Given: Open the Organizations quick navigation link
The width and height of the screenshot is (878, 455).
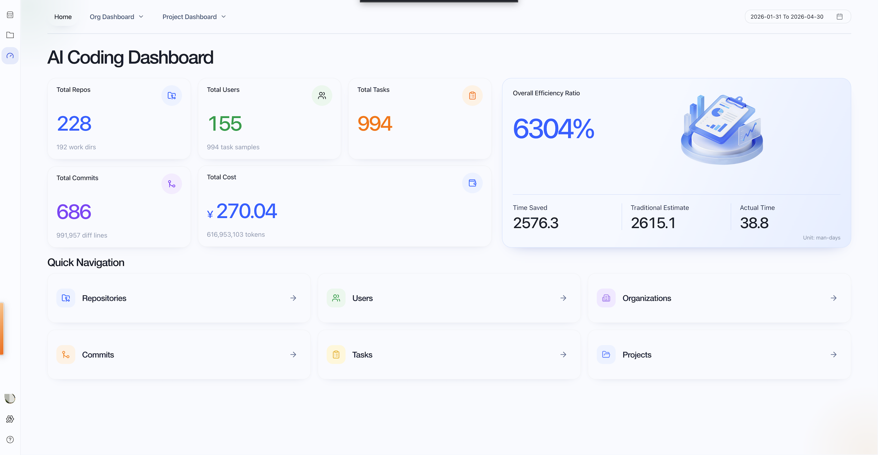Looking at the screenshot, I should click(x=719, y=298).
